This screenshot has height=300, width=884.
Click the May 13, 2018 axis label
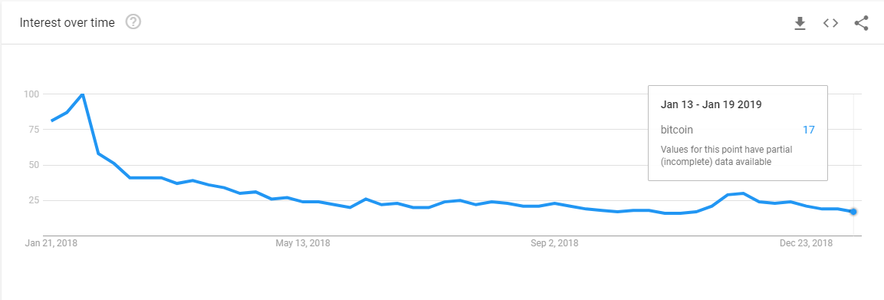coord(303,243)
